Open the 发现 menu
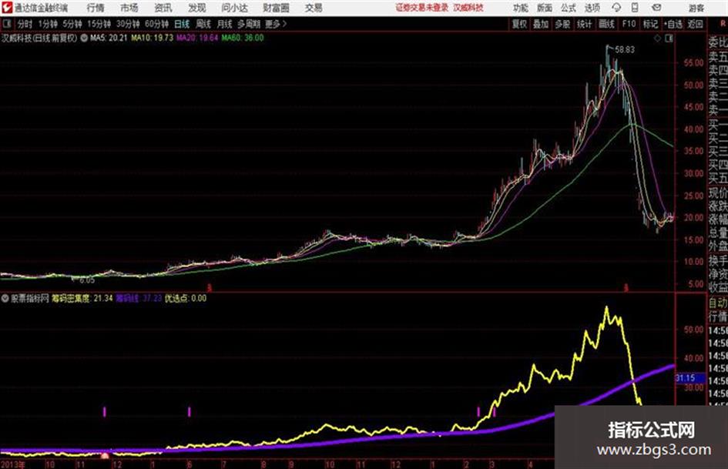This screenshot has width=728, height=469. coord(197,8)
